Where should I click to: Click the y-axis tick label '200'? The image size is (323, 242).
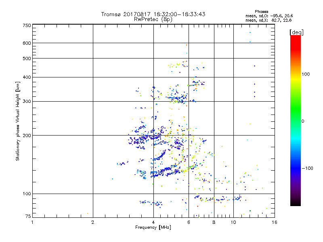pyautogui.click(x=27, y=136)
